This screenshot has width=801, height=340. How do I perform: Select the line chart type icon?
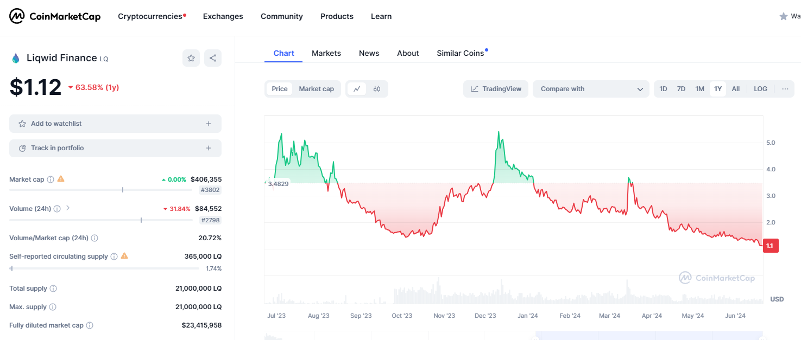click(x=357, y=89)
